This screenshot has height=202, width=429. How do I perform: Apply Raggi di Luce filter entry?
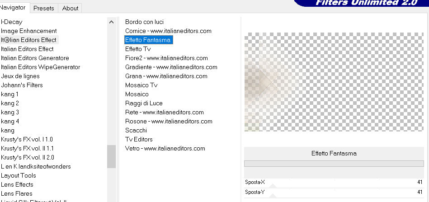[144, 103]
